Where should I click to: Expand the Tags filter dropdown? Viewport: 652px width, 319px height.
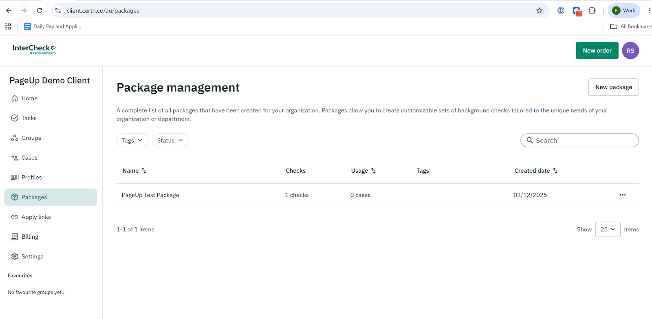pyautogui.click(x=132, y=140)
